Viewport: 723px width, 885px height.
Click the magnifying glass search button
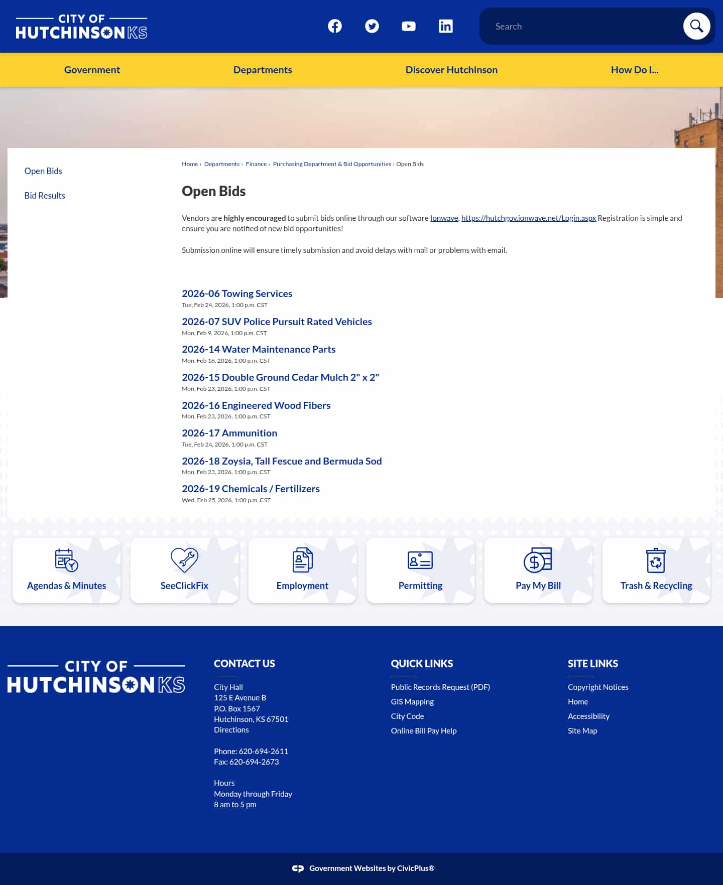pyautogui.click(x=696, y=26)
